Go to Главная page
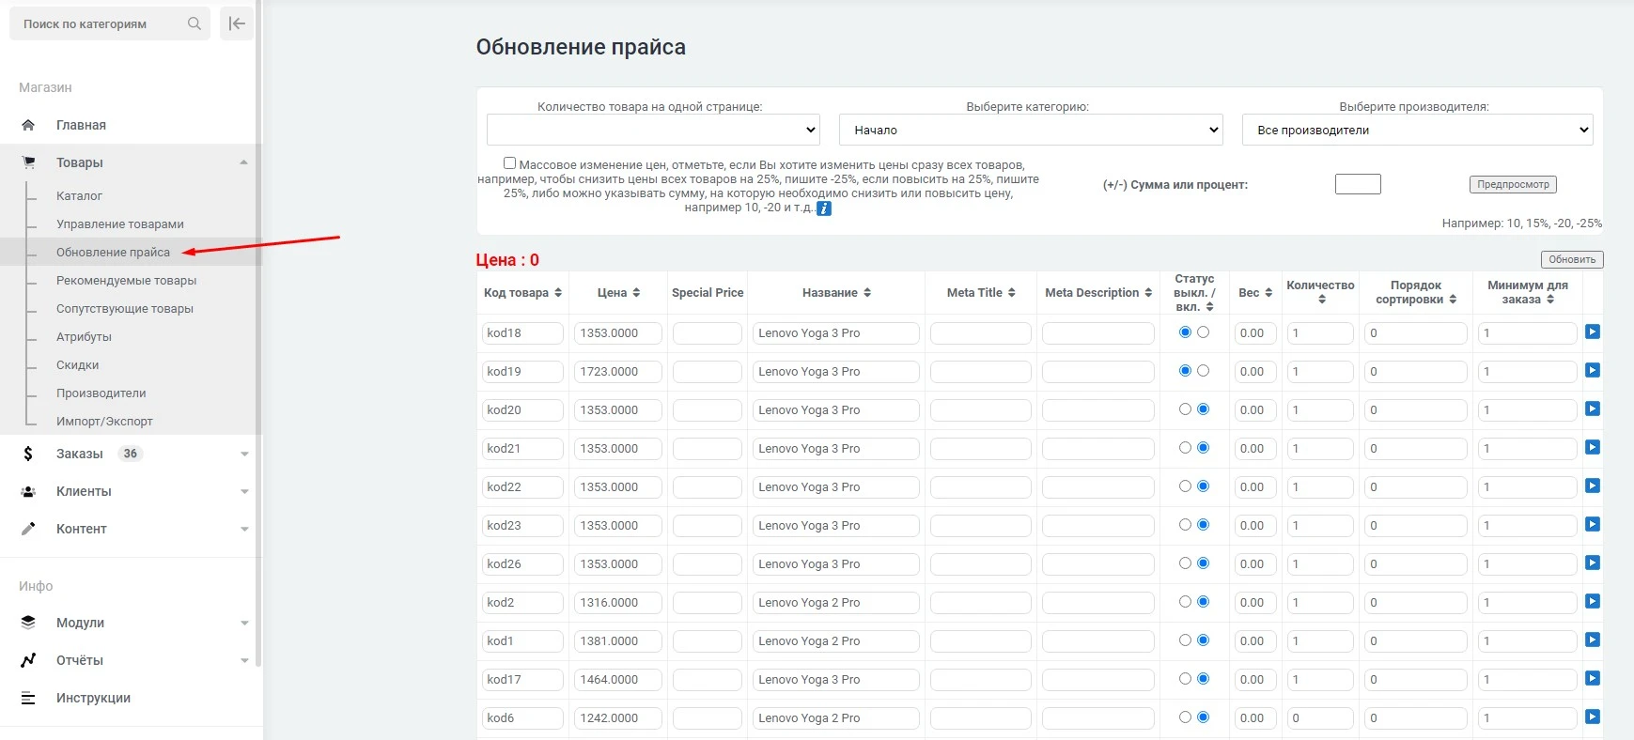This screenshot has width=1634, height=740. coord(81,125)
